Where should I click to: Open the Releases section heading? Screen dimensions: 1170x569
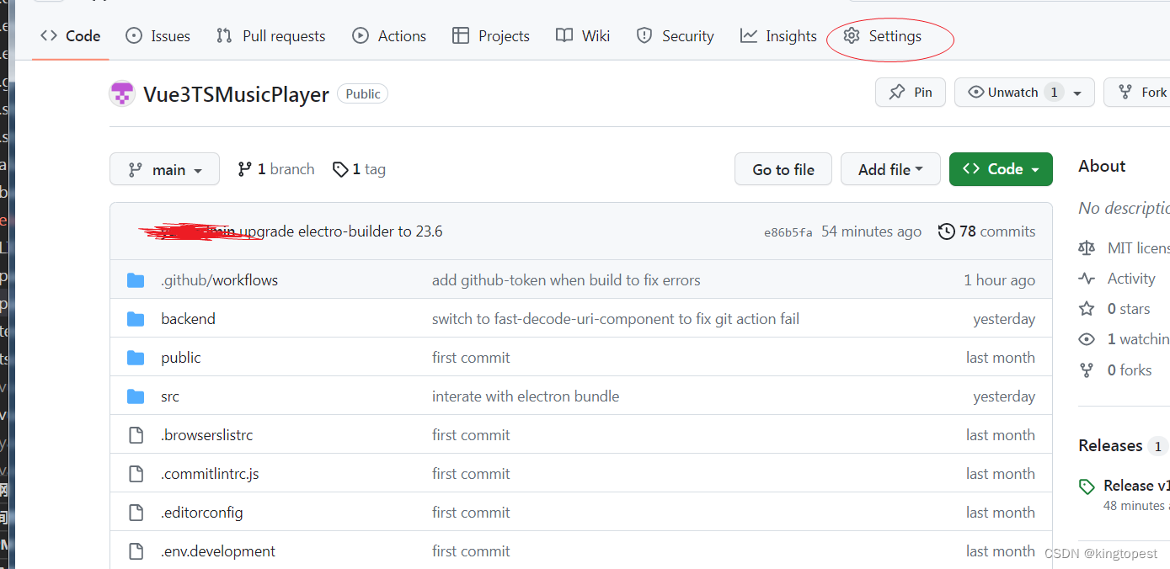1110,445
